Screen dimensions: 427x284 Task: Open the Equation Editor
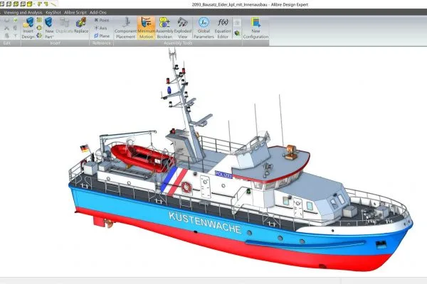click(223, 28)
